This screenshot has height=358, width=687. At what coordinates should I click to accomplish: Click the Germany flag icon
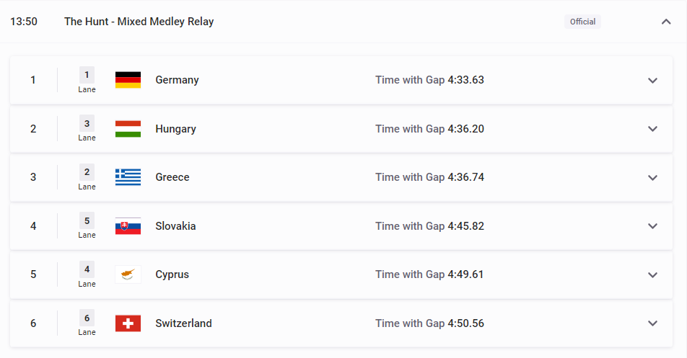(128, 80)
